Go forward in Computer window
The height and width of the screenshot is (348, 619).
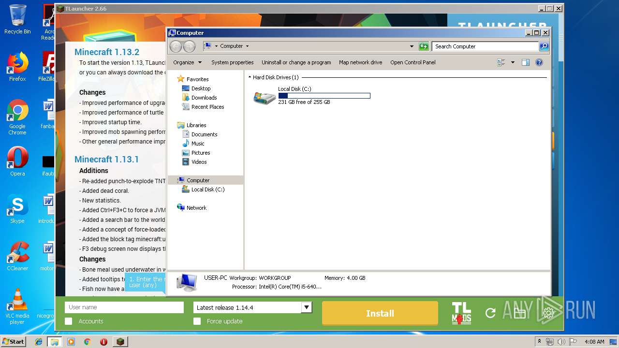[x=189, y=46]
